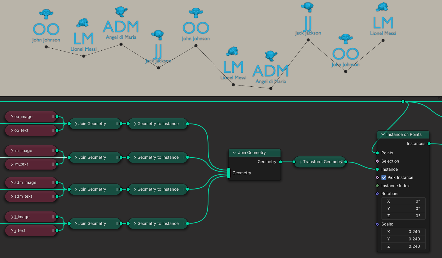
Task: Click output socket of lm Geometry to Instance
Action: (188, 157)
